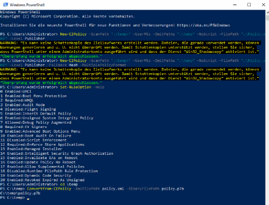269x205 pixels.
Task: Maximize the Windows PowerShell window
Action: point(249,5)
